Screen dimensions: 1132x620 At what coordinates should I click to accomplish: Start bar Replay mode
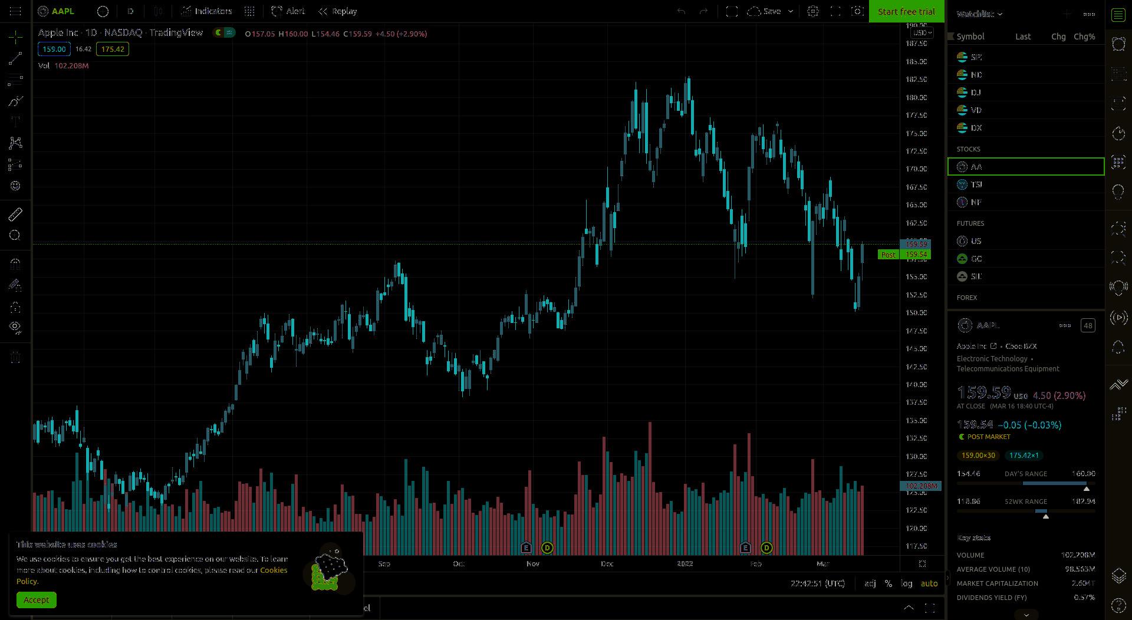point(337,11)
